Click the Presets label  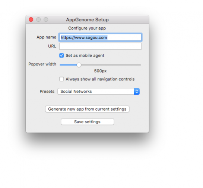coord(47,91)
